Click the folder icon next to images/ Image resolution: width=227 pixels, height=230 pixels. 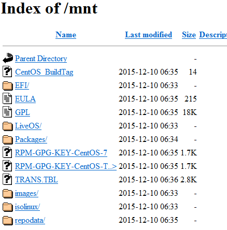pos(8,194)
